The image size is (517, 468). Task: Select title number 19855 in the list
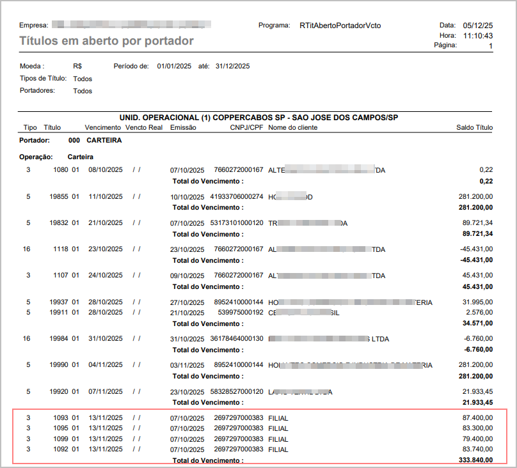pos(60,196)
